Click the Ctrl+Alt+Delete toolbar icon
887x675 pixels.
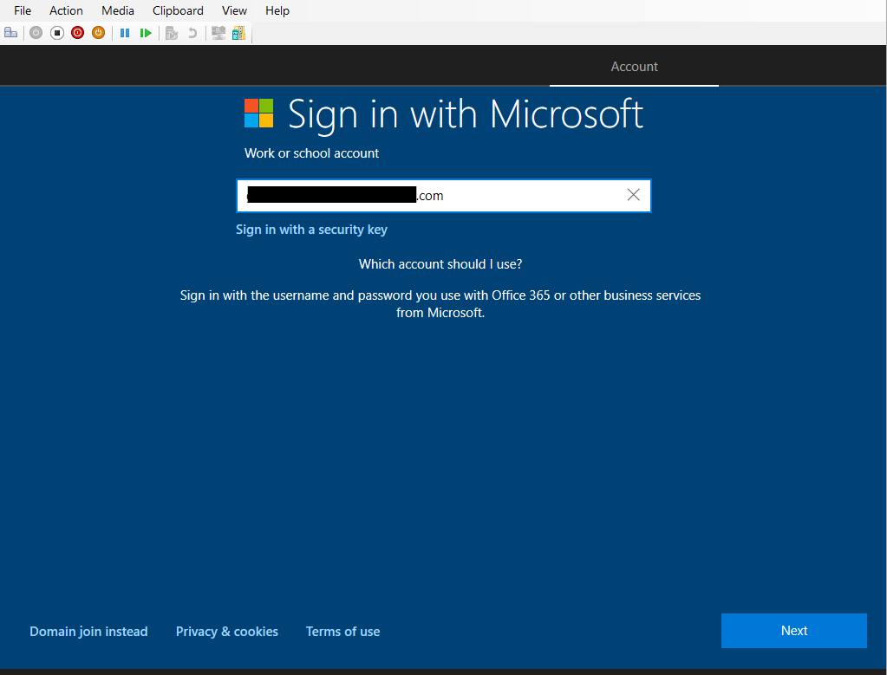point(10,33)
